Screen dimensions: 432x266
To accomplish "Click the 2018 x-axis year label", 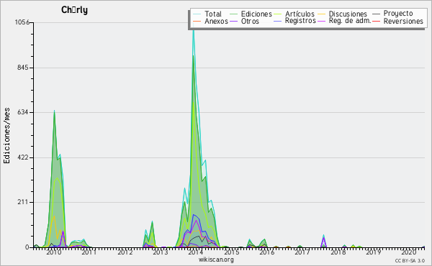I will click(338, 252).
